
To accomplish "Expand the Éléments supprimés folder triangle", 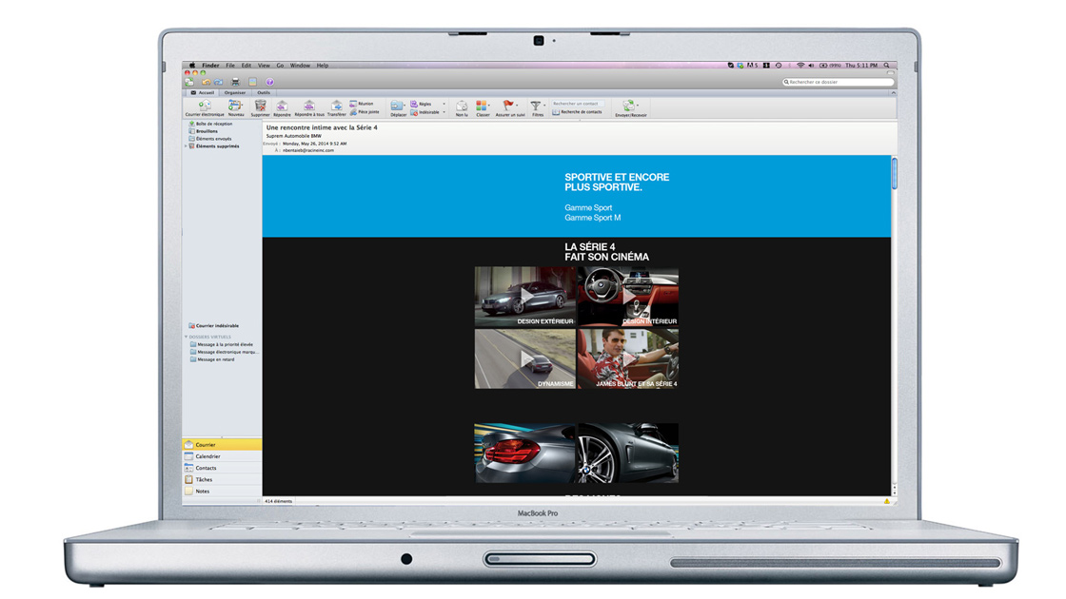I will pyautogui.click(x=187, y=146).
